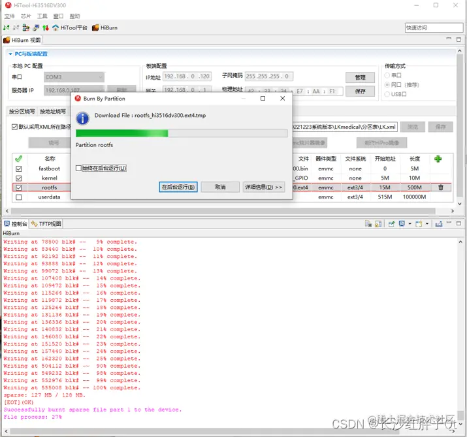Click the quick access search field
Image resolution: width=467 pixels, height=437 pixels.
click(x=434, y=27)
